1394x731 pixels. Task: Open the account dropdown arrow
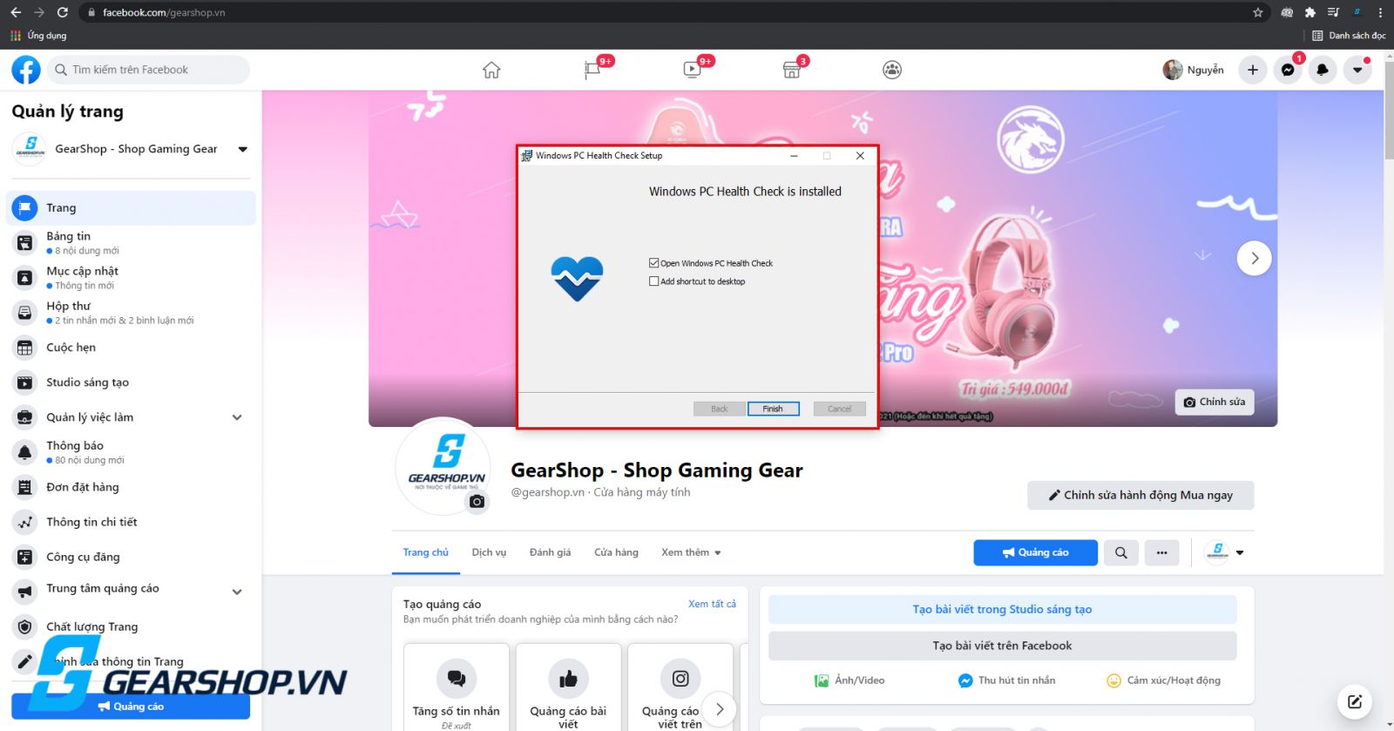[x=1357, y=70]
